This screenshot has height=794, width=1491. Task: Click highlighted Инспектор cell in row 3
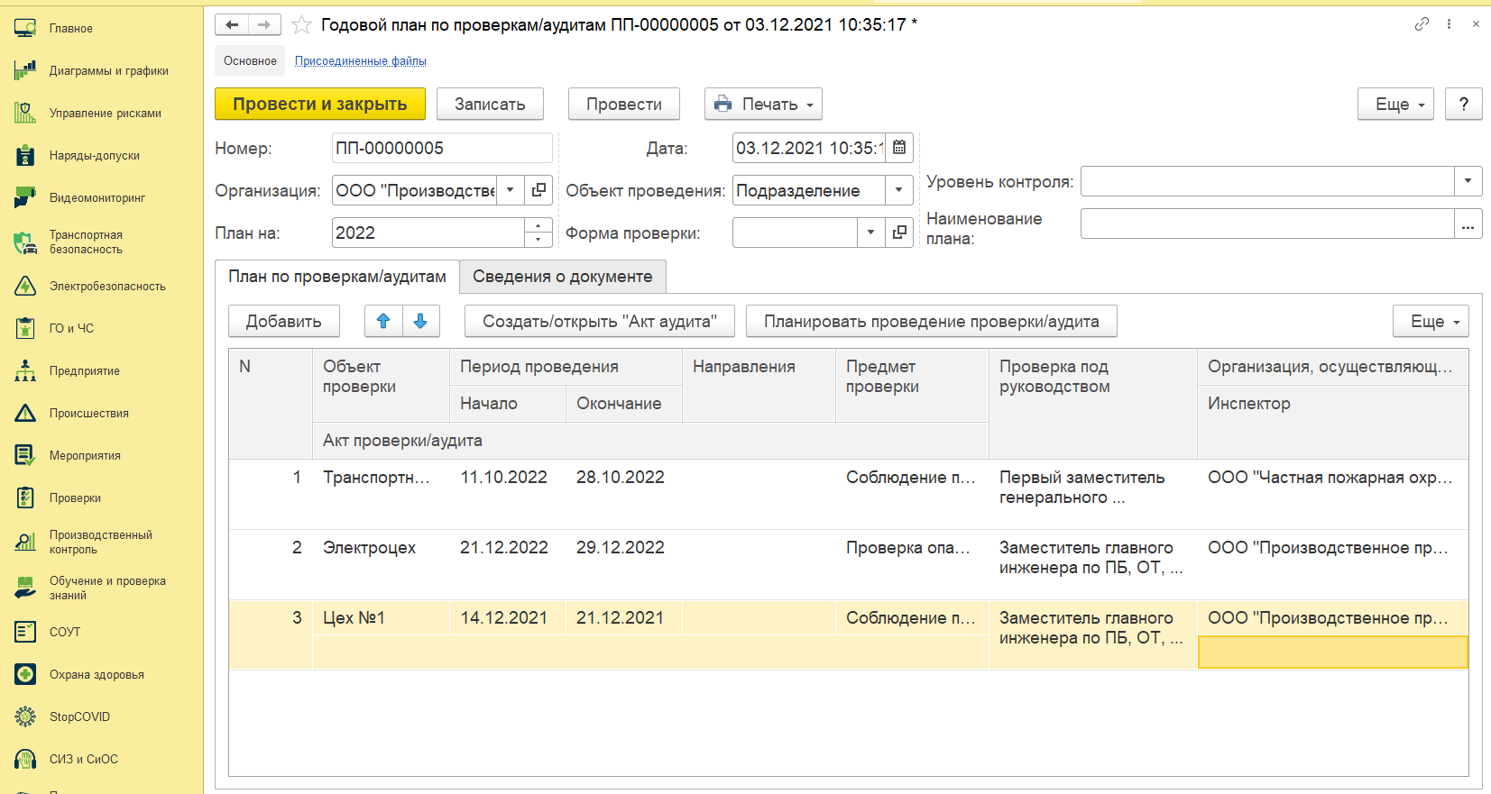1333,653
